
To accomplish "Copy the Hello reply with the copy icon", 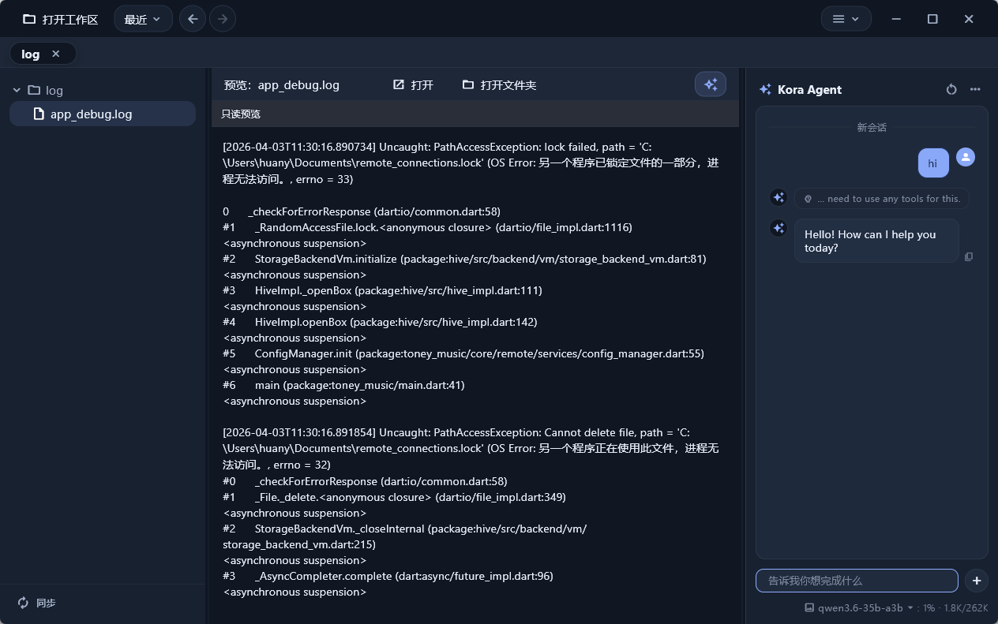I will tap(969, 256).
